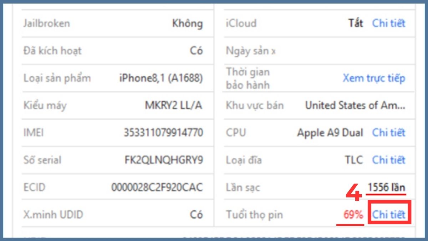Open battery health details via Chi tiết link
This screenshot has height=241, width=428.
(389, 214)
